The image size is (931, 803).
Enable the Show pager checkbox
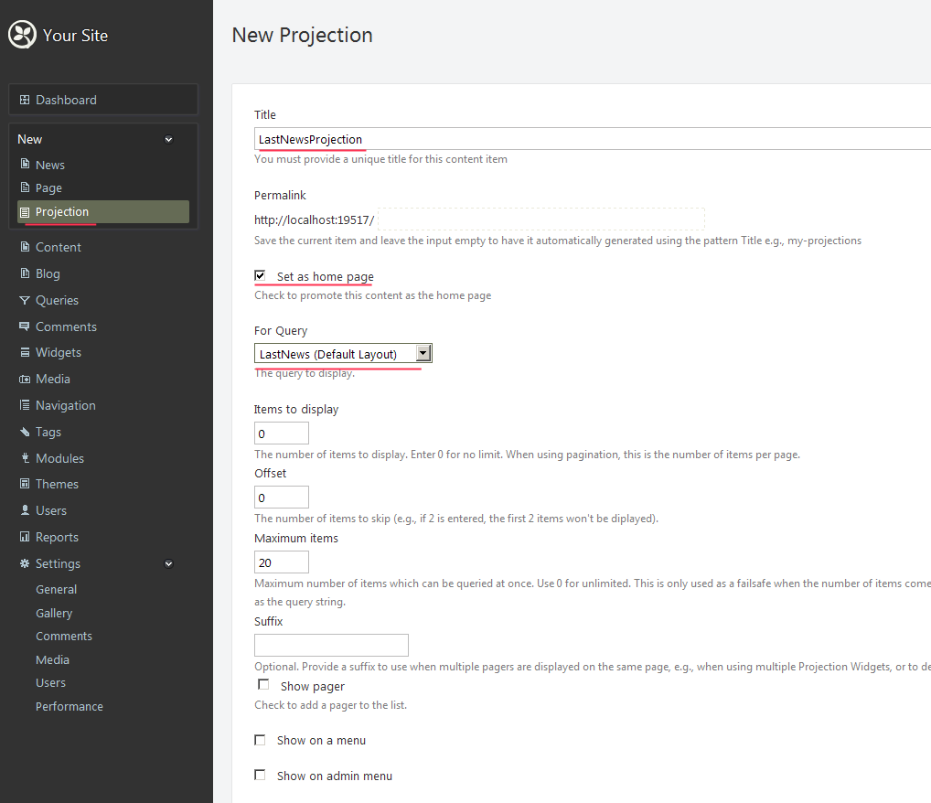tap(264, 685)
